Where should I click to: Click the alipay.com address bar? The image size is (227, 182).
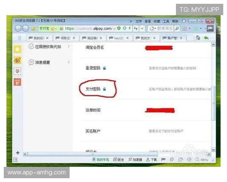[90, 28]
